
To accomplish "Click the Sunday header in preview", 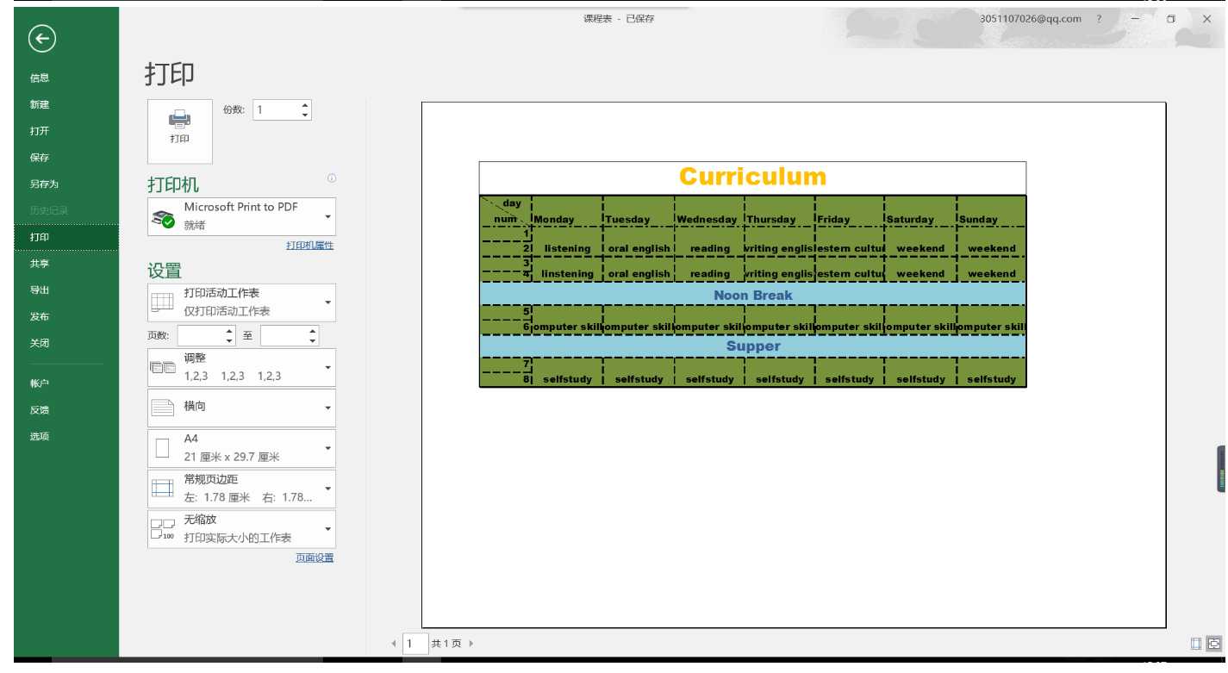I will (979, 219).
